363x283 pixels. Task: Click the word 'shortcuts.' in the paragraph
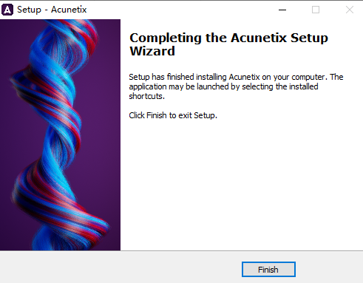pos(147,96)
